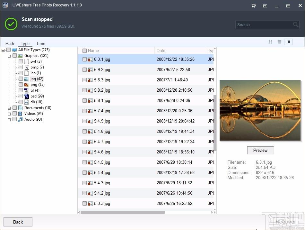Tick the jpg (42) type checkbox
305x230 pixels.
[x=21, y=78]
